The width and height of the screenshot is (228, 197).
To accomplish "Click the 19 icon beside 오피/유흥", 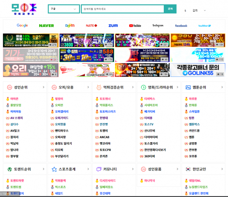I will (x=54, y=87).
